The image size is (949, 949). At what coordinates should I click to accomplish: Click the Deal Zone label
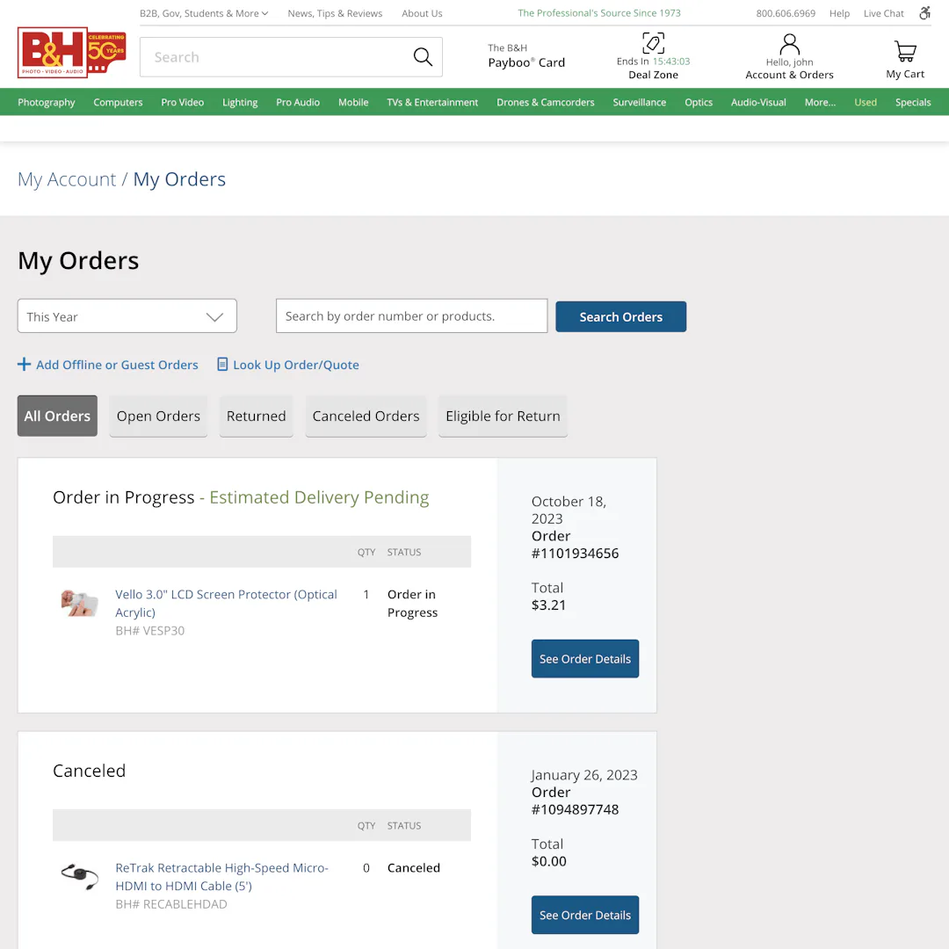pos(653,75)
